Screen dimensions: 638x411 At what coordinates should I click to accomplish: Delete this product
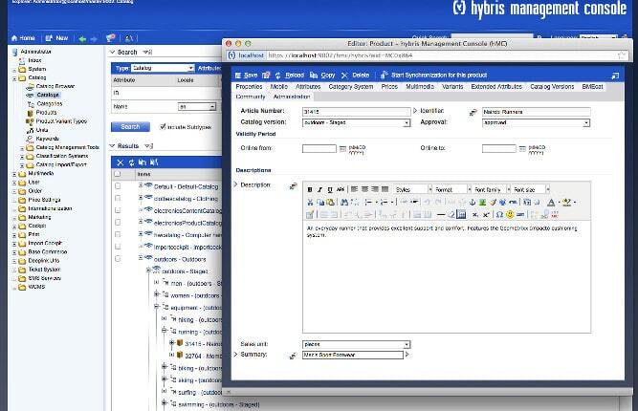click(x=356, y=76)
